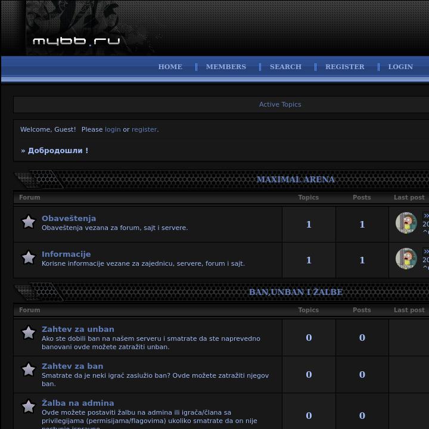
Task: Click last poster avatar in Informacije row
Action: tap(406, 259)
